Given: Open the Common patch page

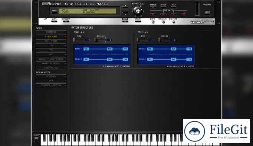Looking at the screenshot, I should pyautogui.click(x=51, y=32).
